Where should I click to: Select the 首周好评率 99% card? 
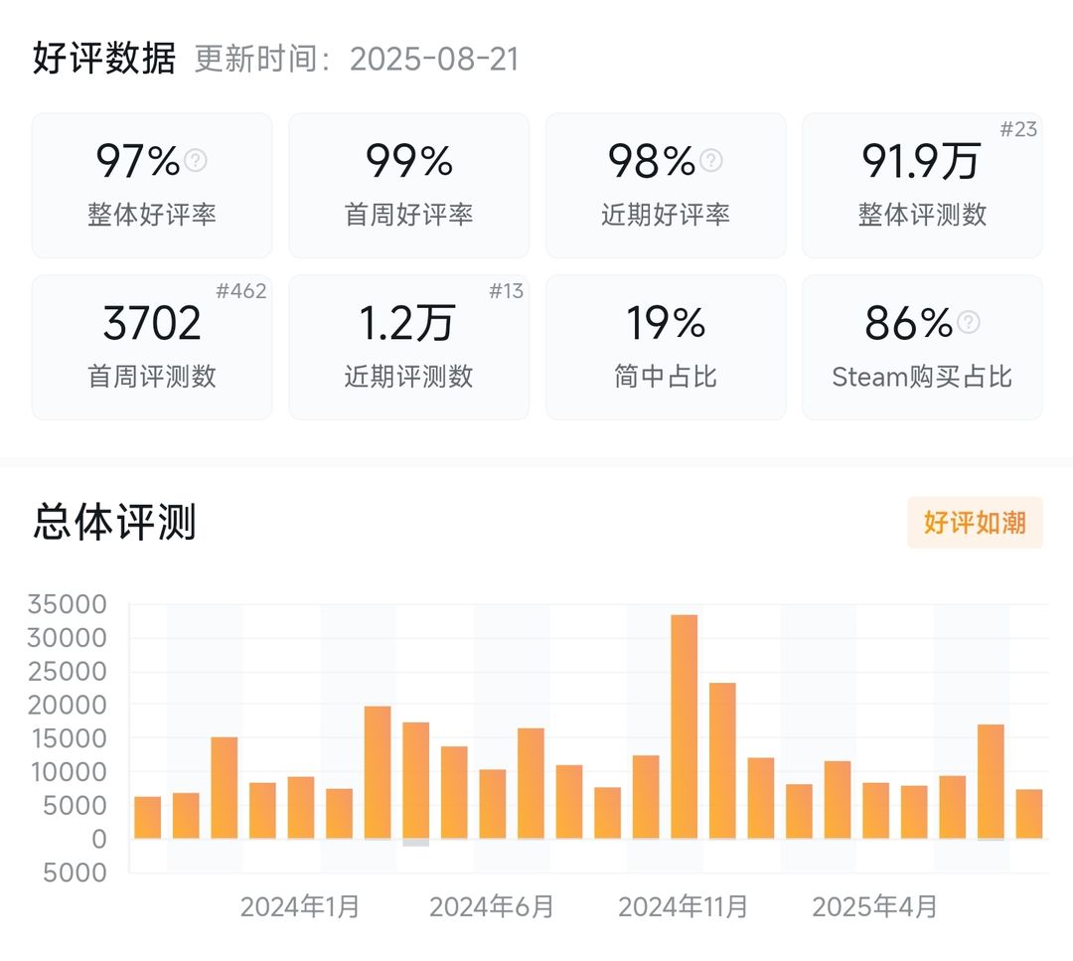(408, 186)
